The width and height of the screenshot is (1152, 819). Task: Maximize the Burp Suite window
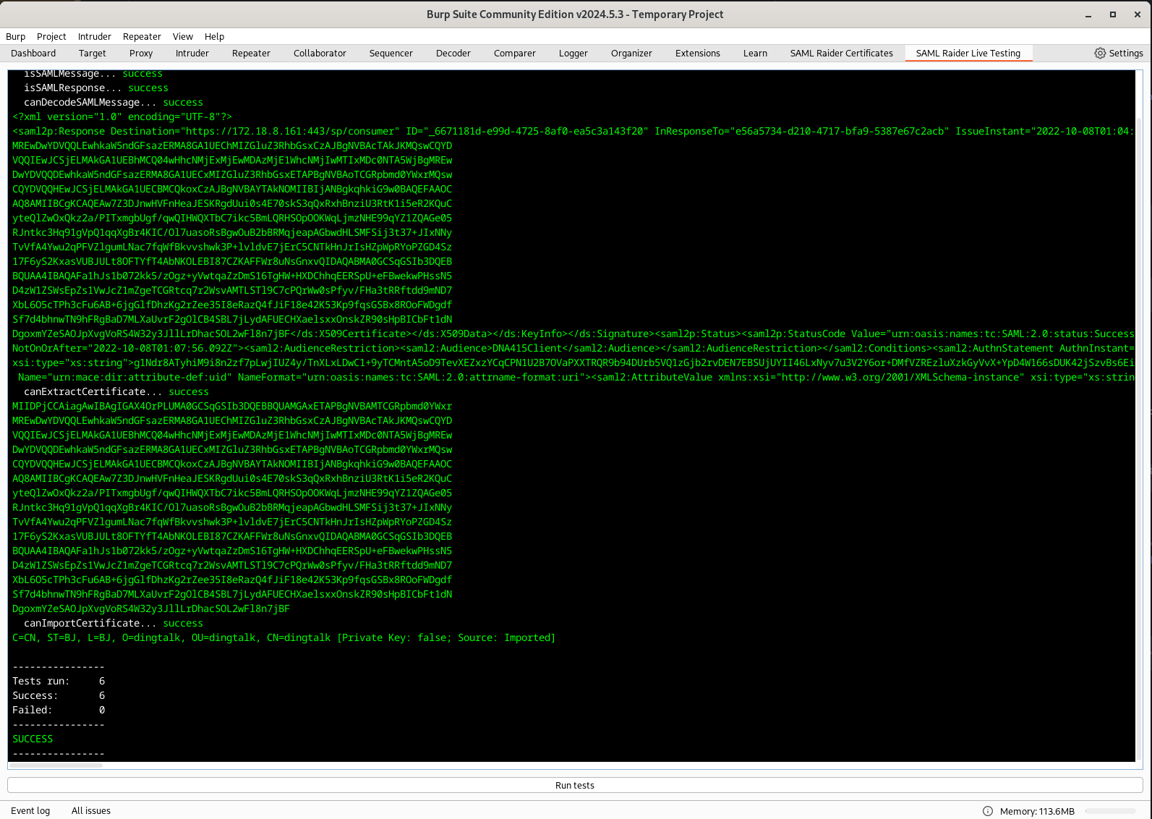[x=1113, y=14]
